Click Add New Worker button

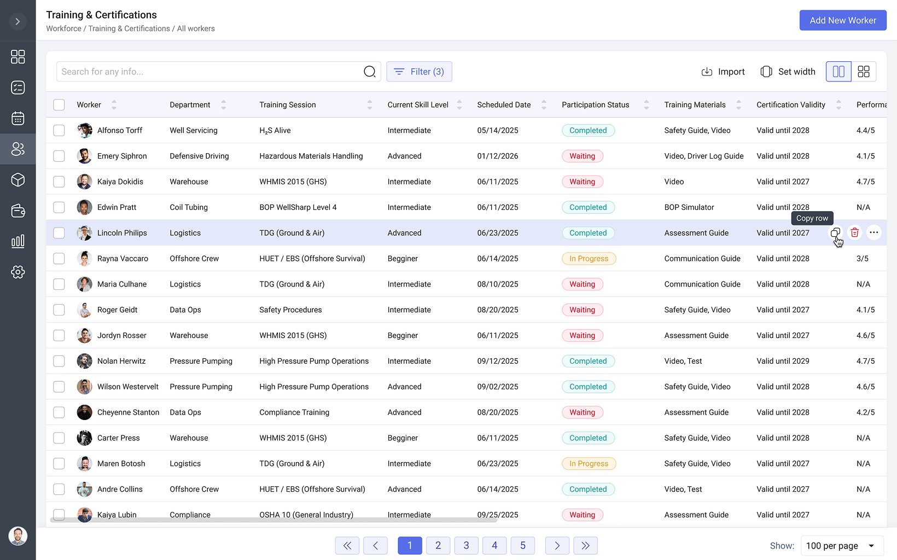(x=842, y=20)
